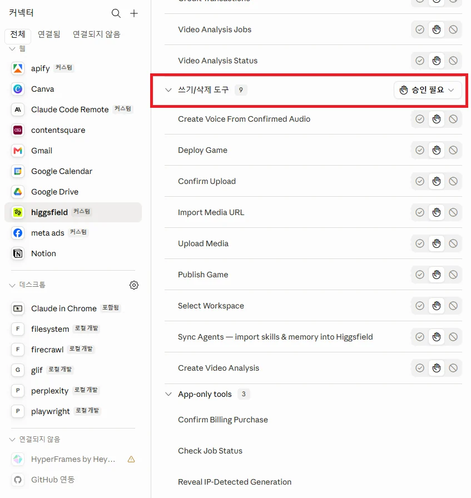
Task: Open desktop section settings gear
Action: click(134, 285)
